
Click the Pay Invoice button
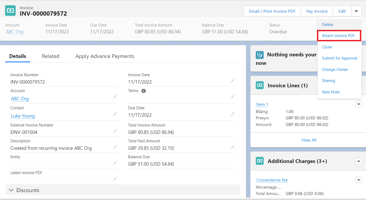317,11
